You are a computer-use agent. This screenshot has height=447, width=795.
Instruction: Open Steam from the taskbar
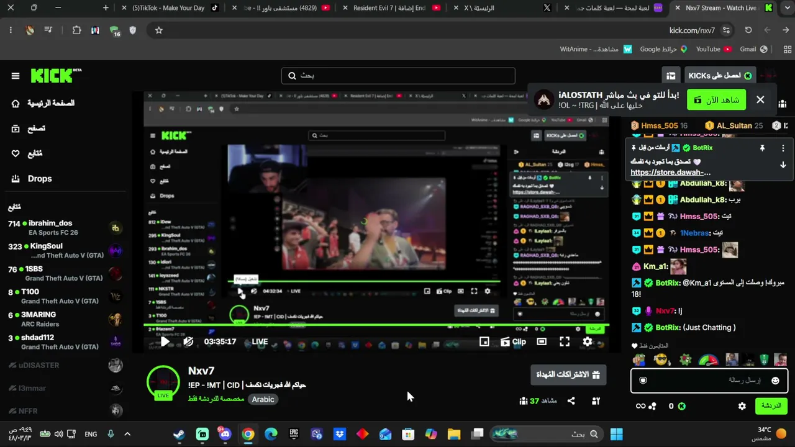pos(179,434)
